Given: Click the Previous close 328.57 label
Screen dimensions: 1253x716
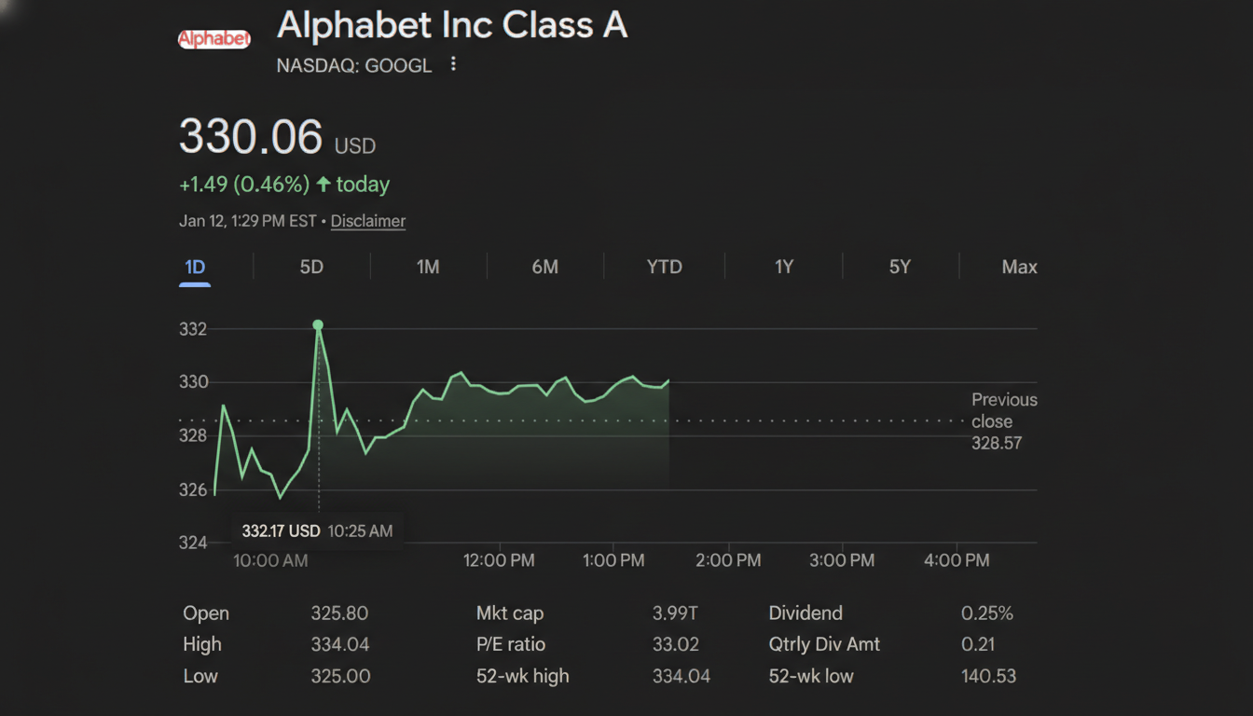Looking at the screenshot, I should click(x=1004, y=421).
